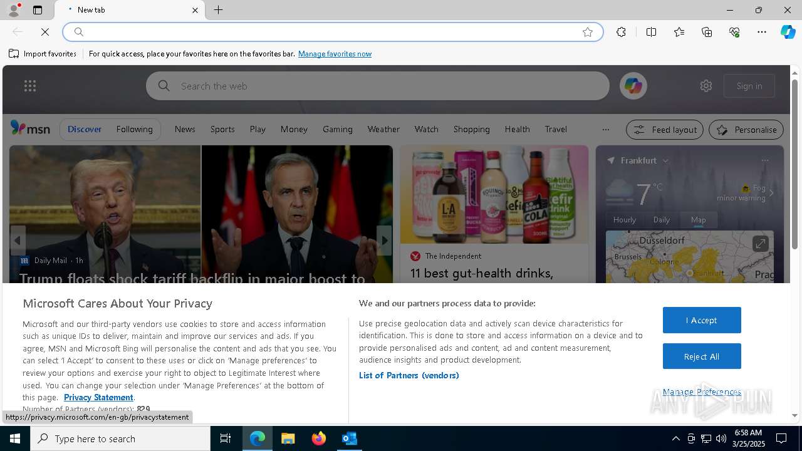Open Outlook from taskbar

coord(349,438)
